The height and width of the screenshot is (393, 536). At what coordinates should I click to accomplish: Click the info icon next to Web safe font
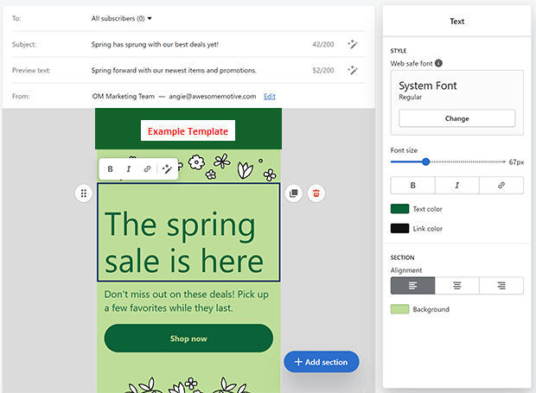[438, 63]
